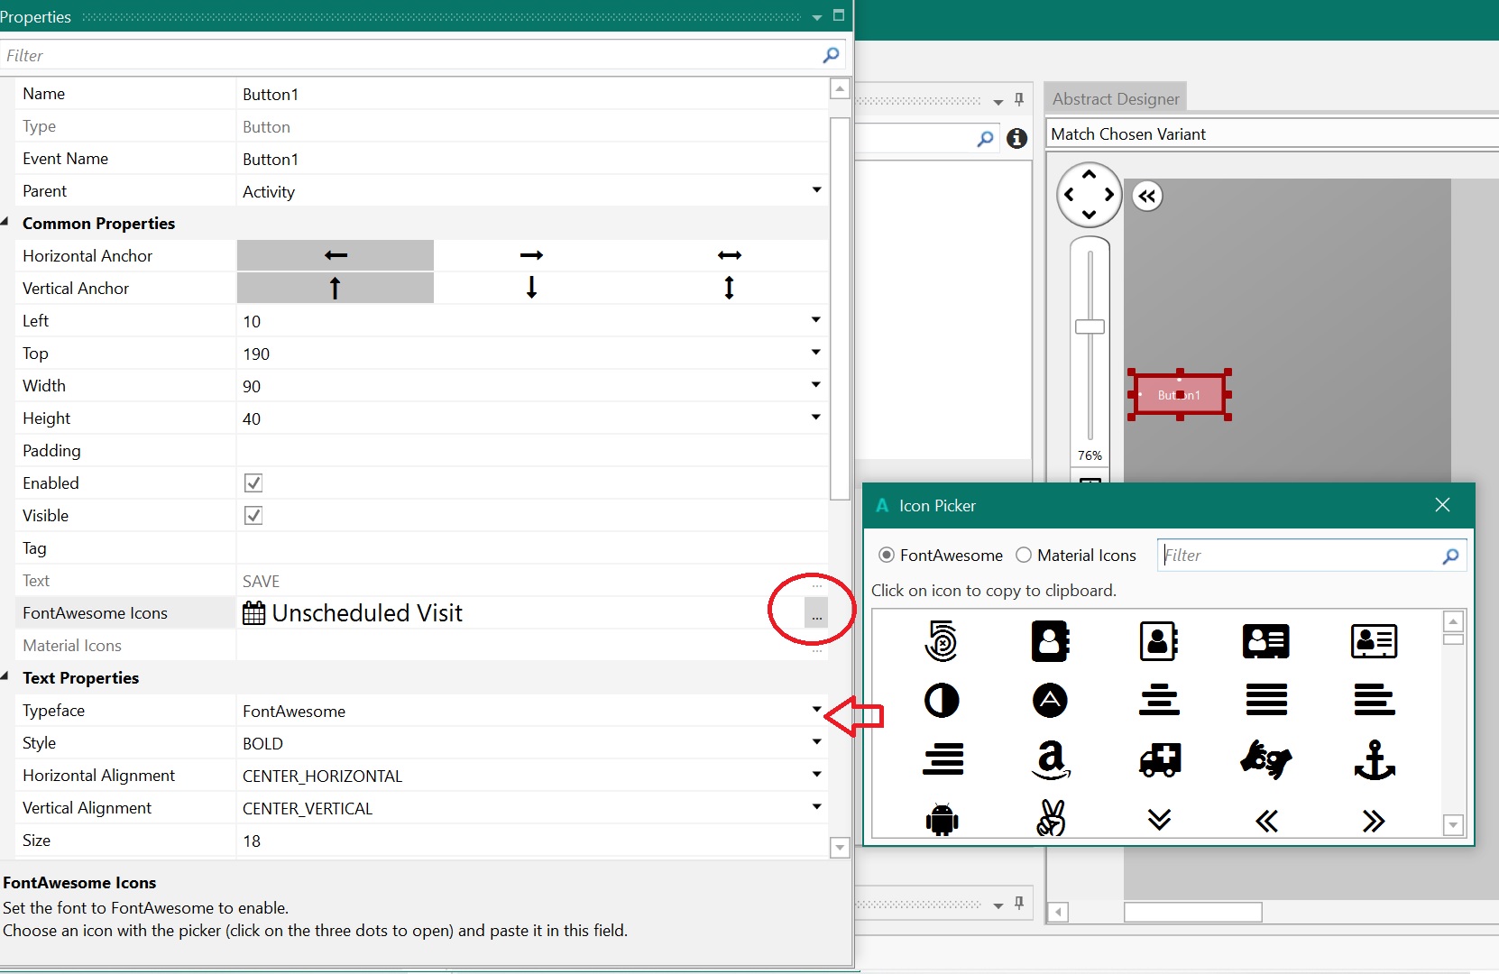The width and height of the screenshot is (1499, 974).
Task: Set Horizontal Anchor to left
Action: pyautogui.click(x=336, y=255)
